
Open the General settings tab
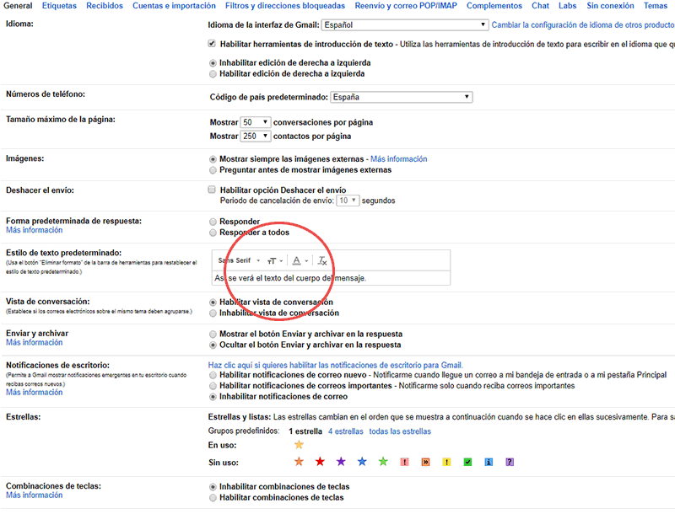point(18,6)
